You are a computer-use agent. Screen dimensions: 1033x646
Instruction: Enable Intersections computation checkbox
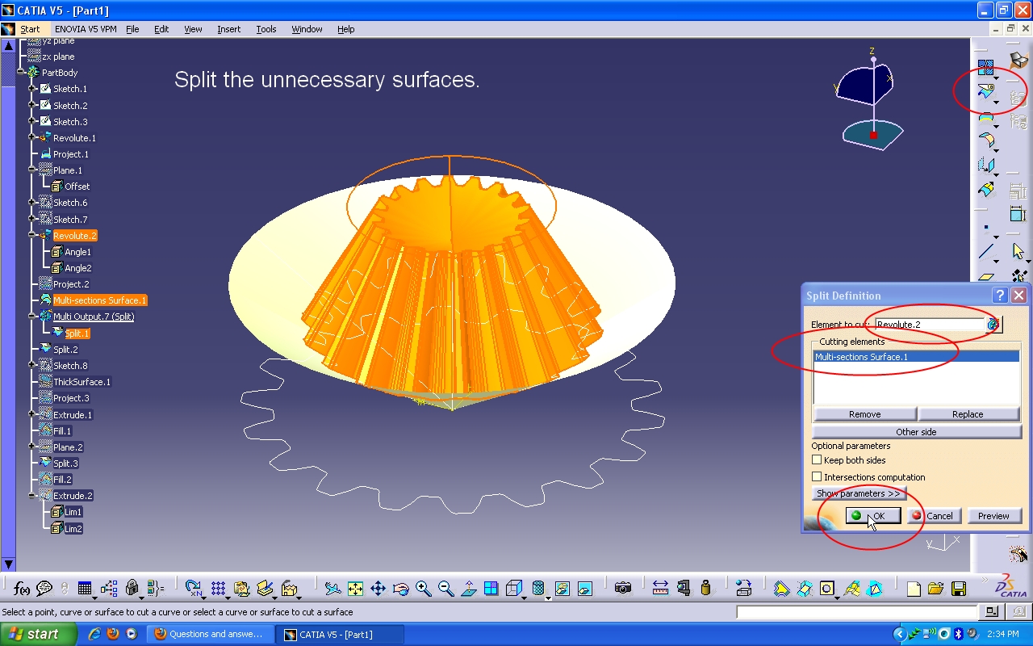[817, 477]
